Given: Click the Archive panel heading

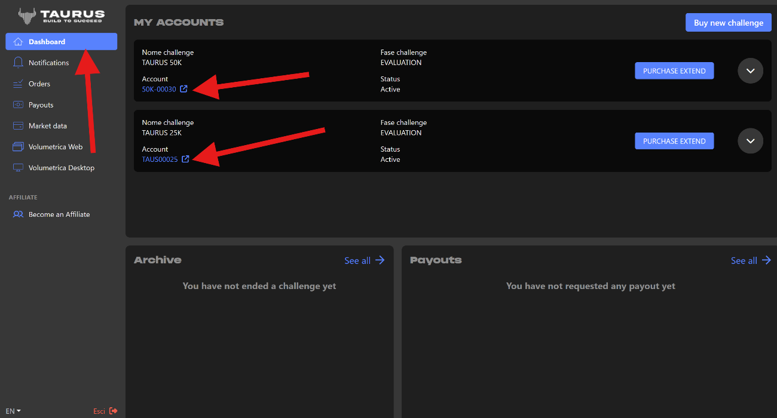Looking at the screenshot, I should 158,260.
